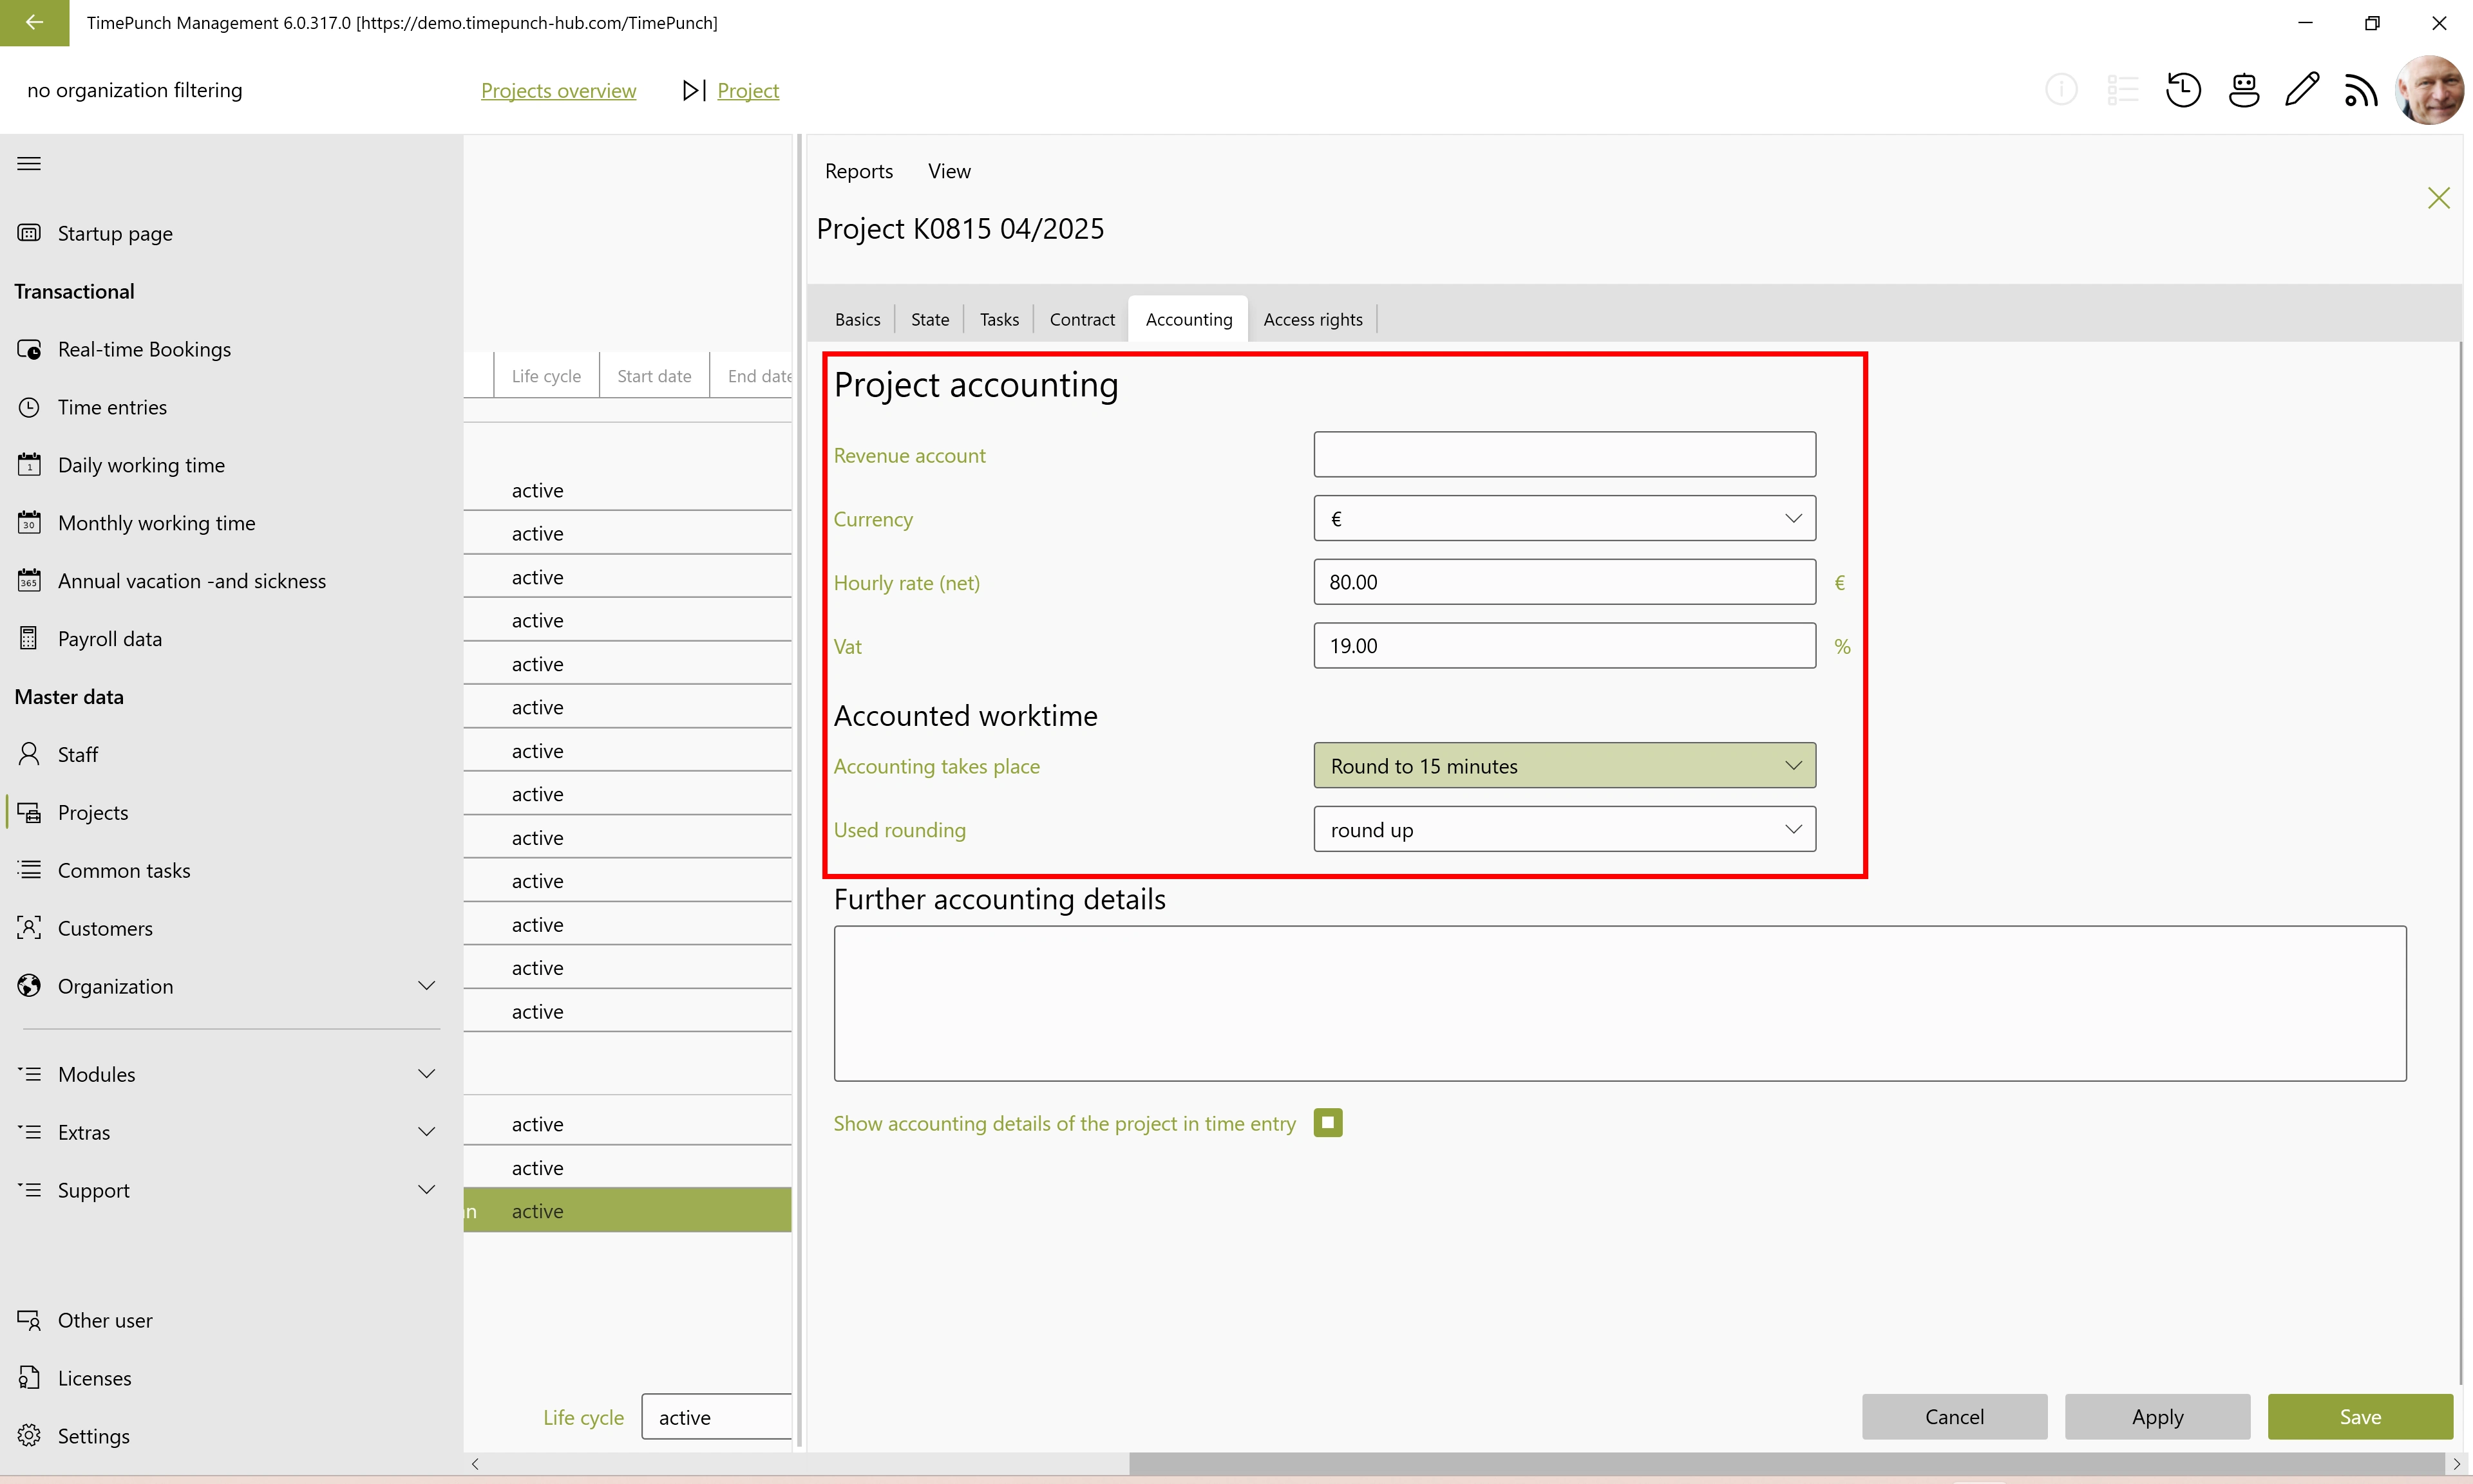Open the Used rounding dropdown
The width and height of the screenshot is (2473, 1484).
pos(1564,830)
